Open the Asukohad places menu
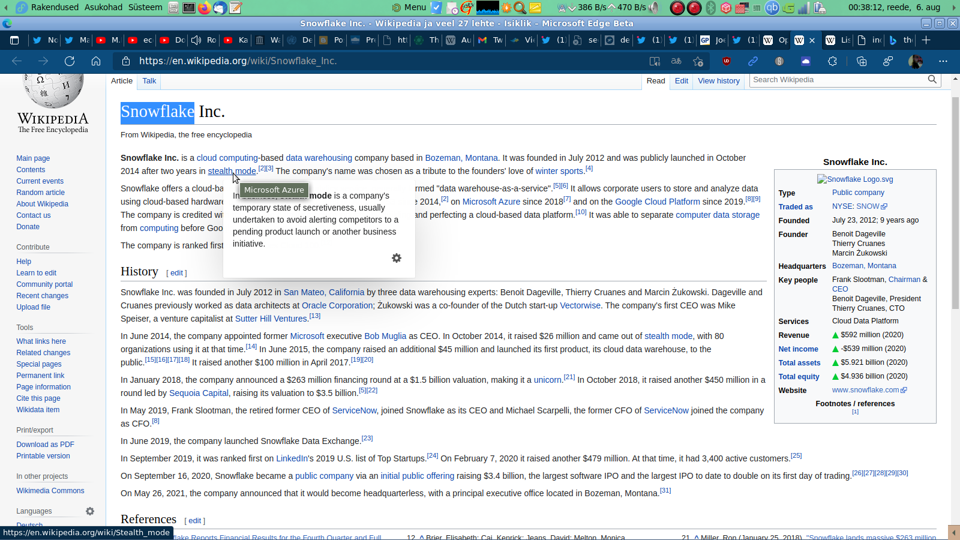 coord(103,7)
